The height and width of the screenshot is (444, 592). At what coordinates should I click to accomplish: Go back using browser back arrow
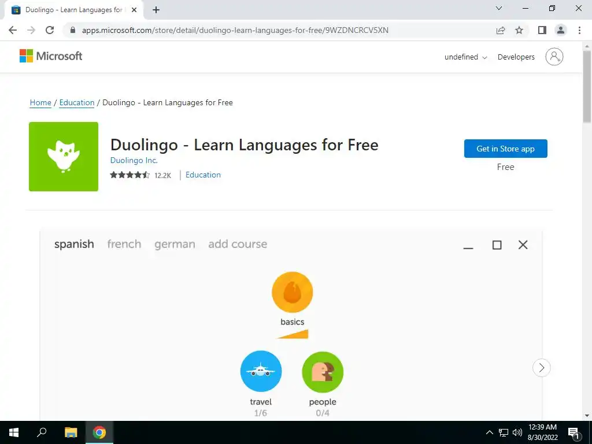[13, 30]
